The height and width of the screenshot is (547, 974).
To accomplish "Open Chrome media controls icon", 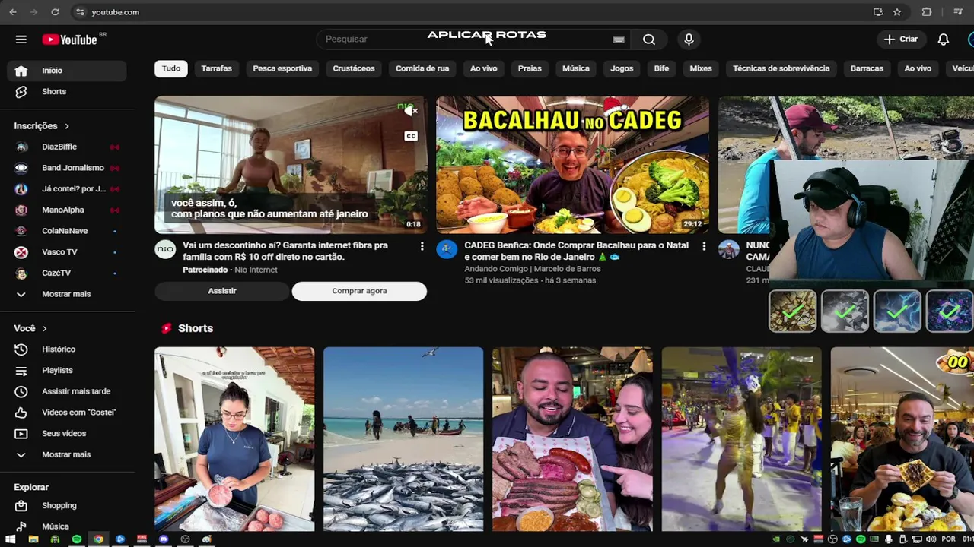I will pyautogui.click(x=958, y=12).
